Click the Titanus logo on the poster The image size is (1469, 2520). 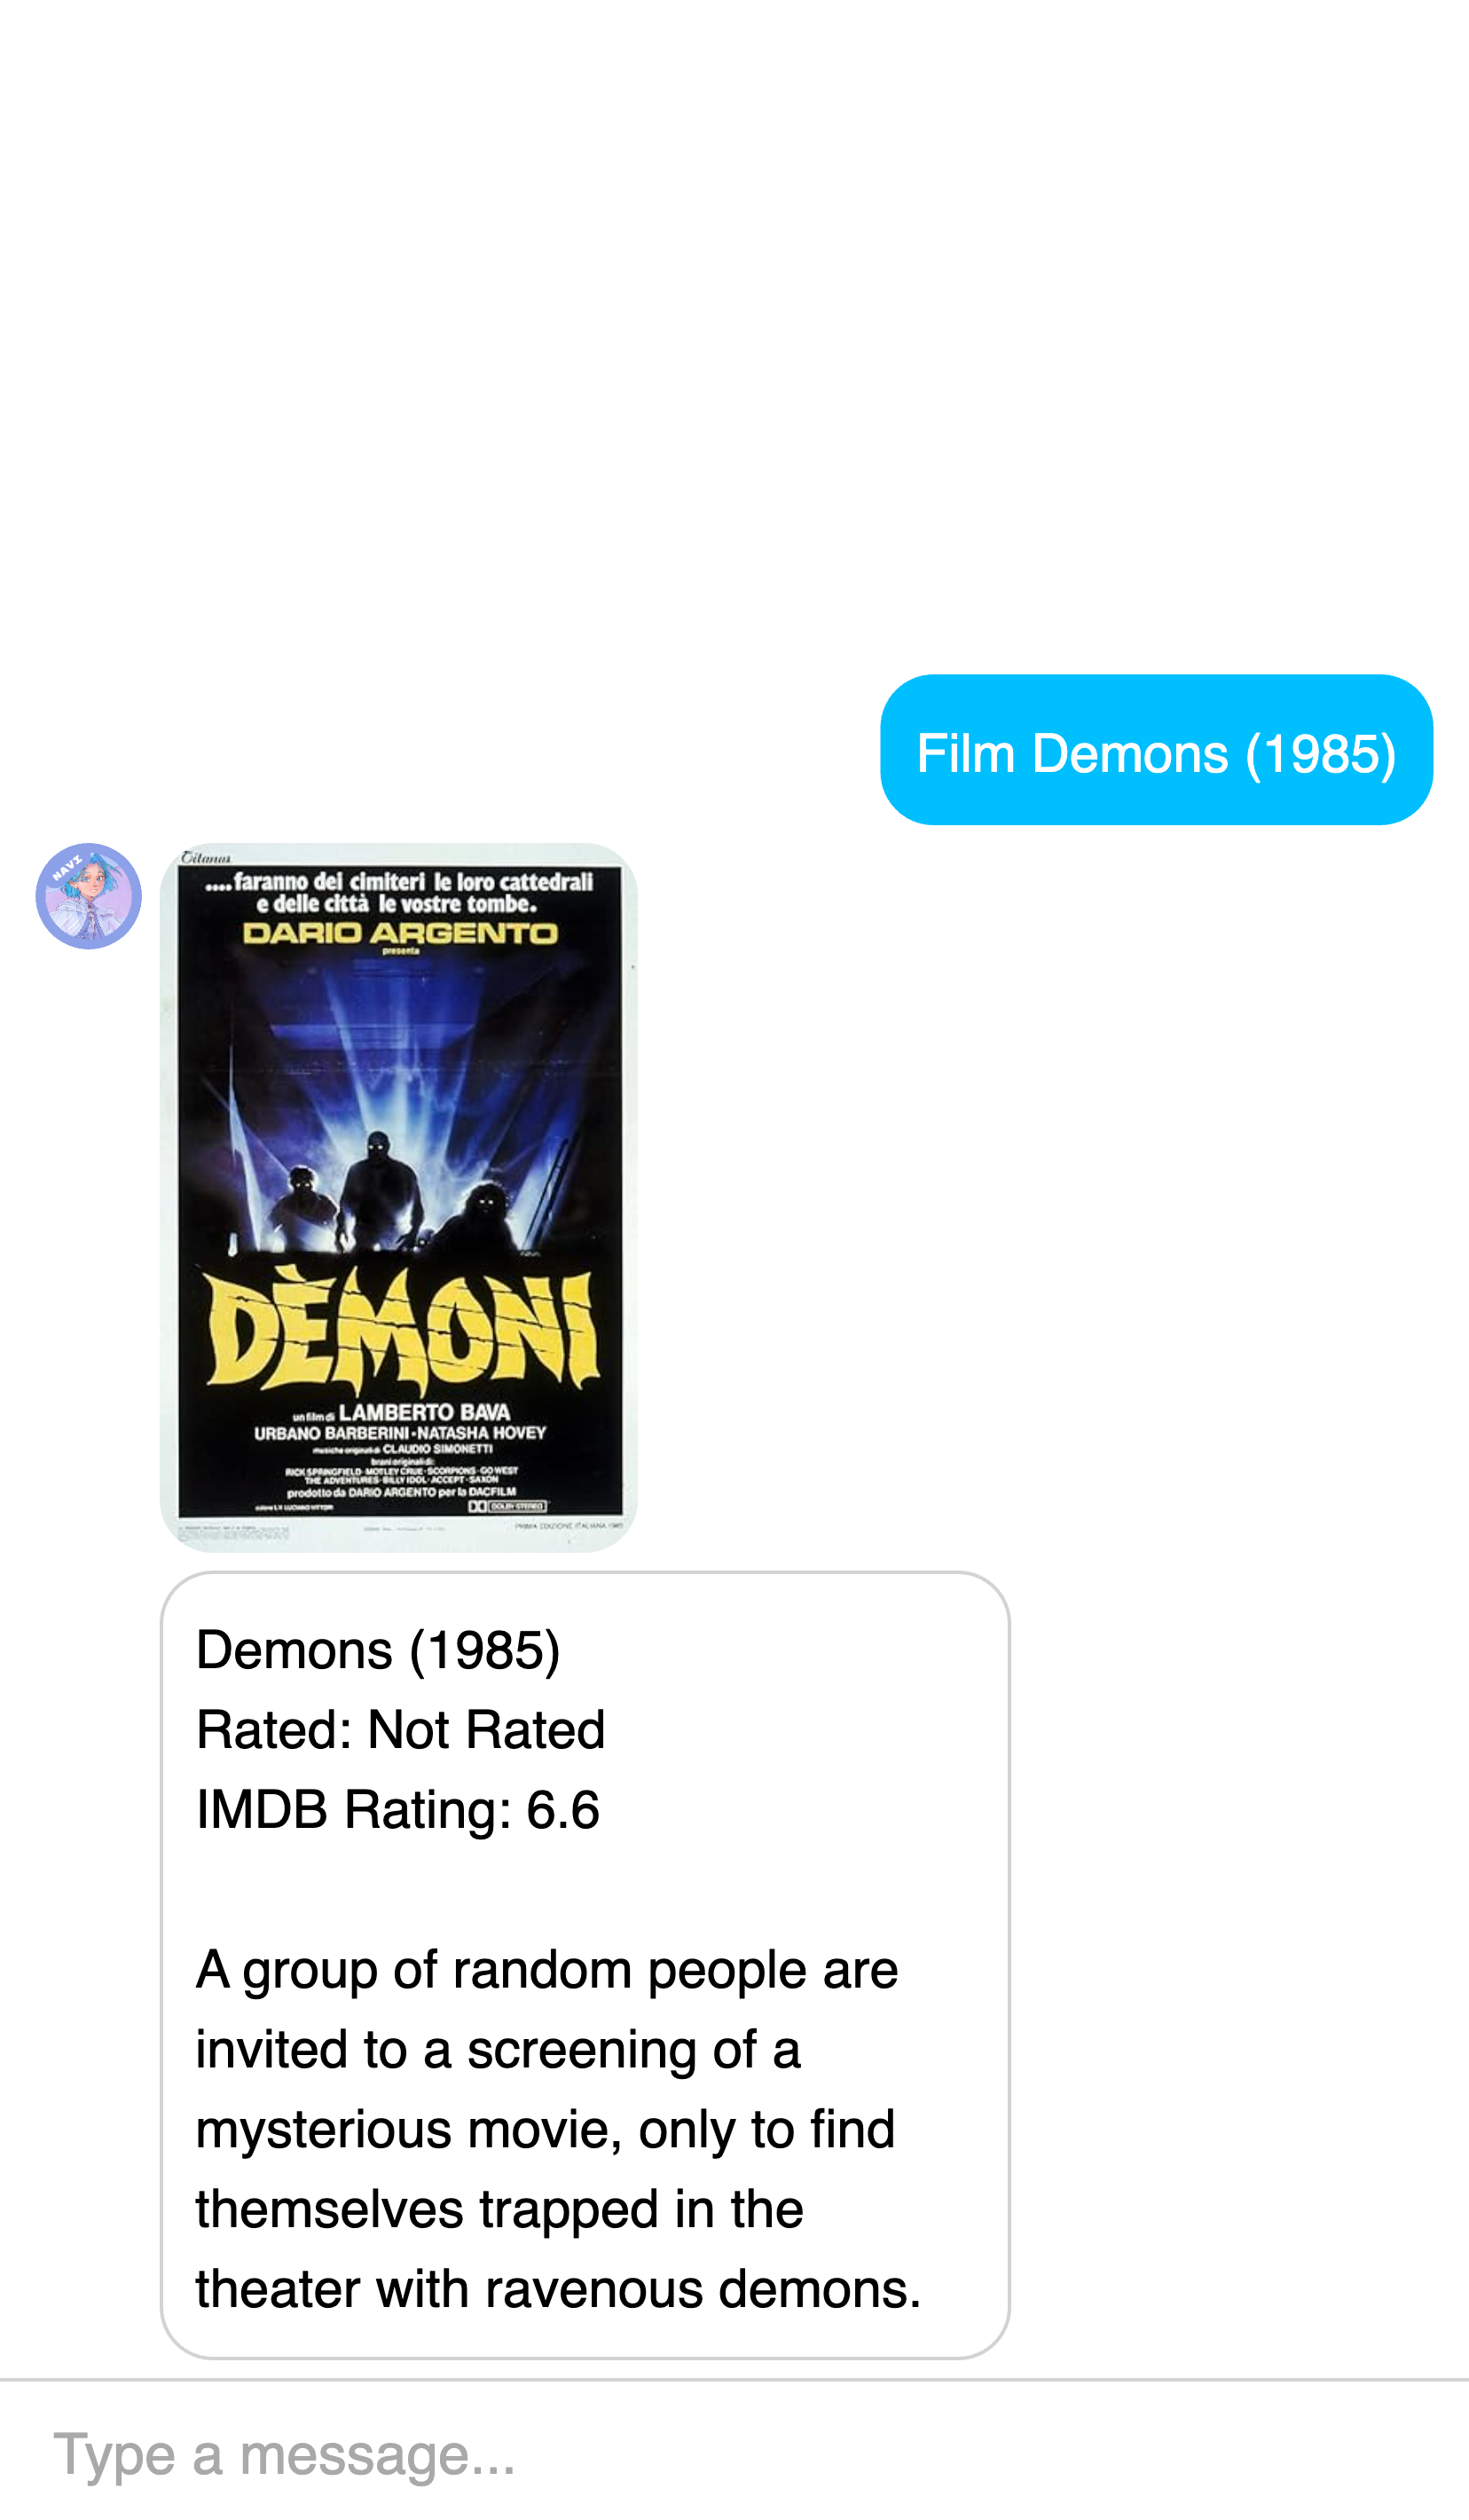point(206,858)
